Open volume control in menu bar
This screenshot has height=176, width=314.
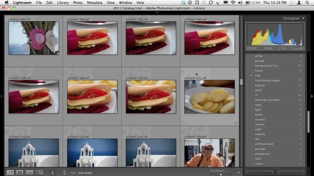point(240,2)
